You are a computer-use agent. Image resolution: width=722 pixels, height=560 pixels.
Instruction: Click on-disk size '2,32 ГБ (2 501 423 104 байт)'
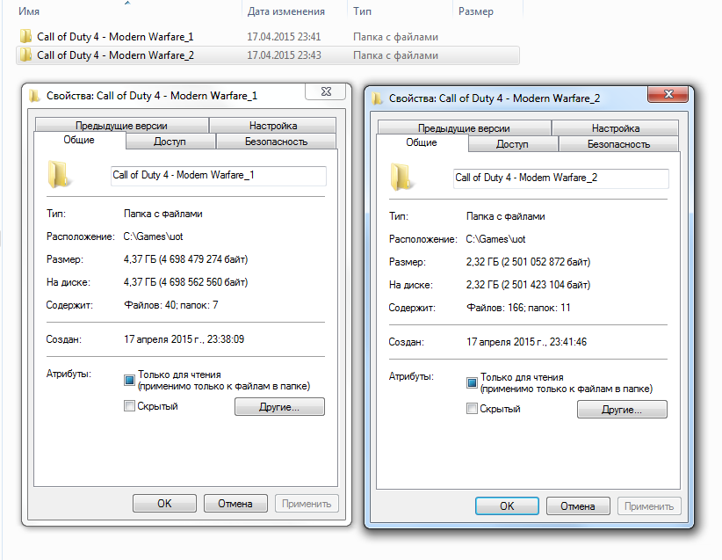(x=528, y=285)
